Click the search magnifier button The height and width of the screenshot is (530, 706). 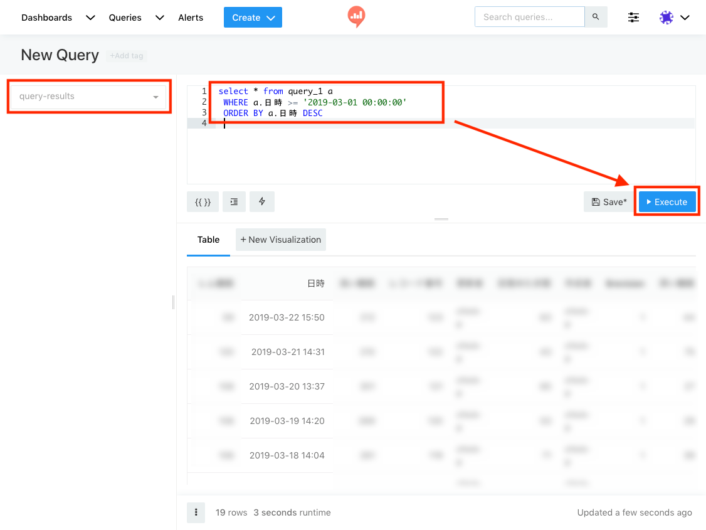point(596,17)
